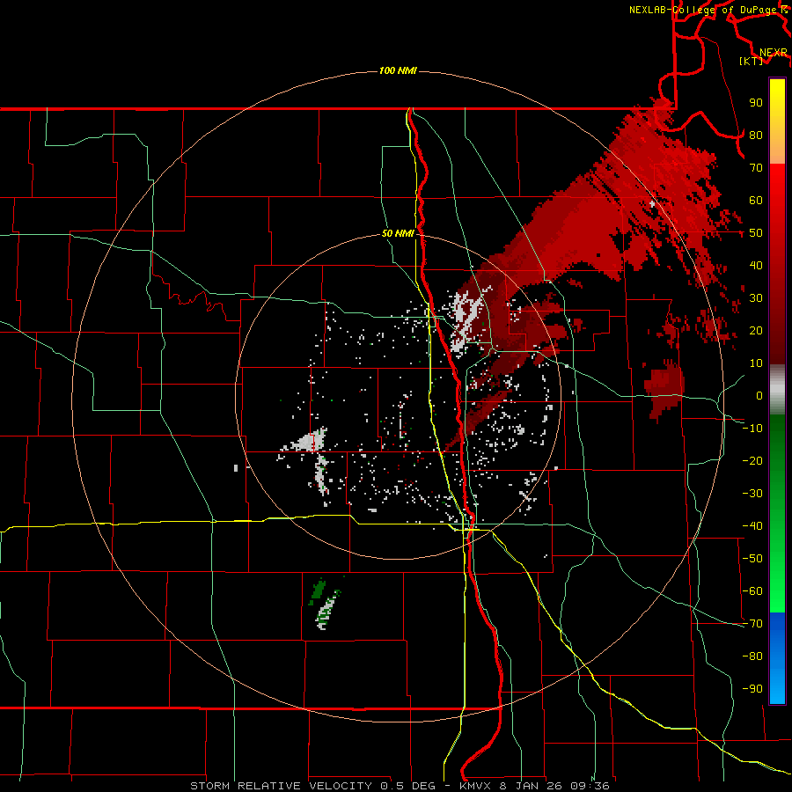Click the 8 JAN 26 date in the caption
The image size is (792, 792).
[532, 786]
